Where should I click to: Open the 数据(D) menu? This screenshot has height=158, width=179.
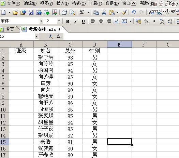[112, 3]
